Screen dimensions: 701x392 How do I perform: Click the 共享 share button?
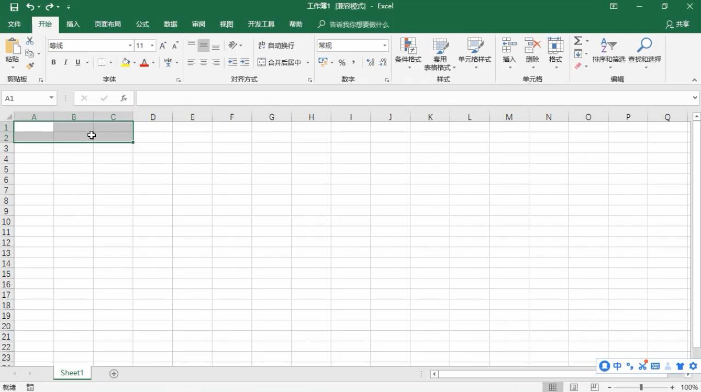pyautogui.click(x=677, y=24)
